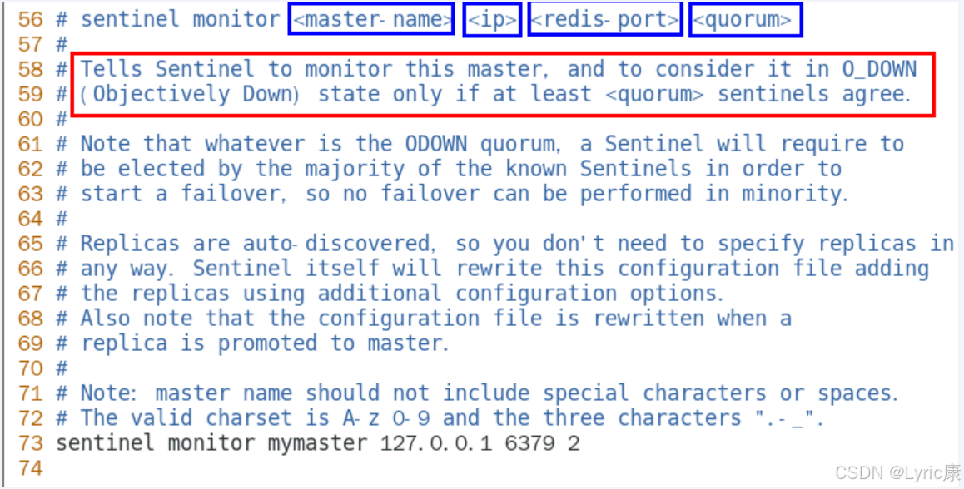Click the <redis-port> placeholder on line 56

[605, 20]
